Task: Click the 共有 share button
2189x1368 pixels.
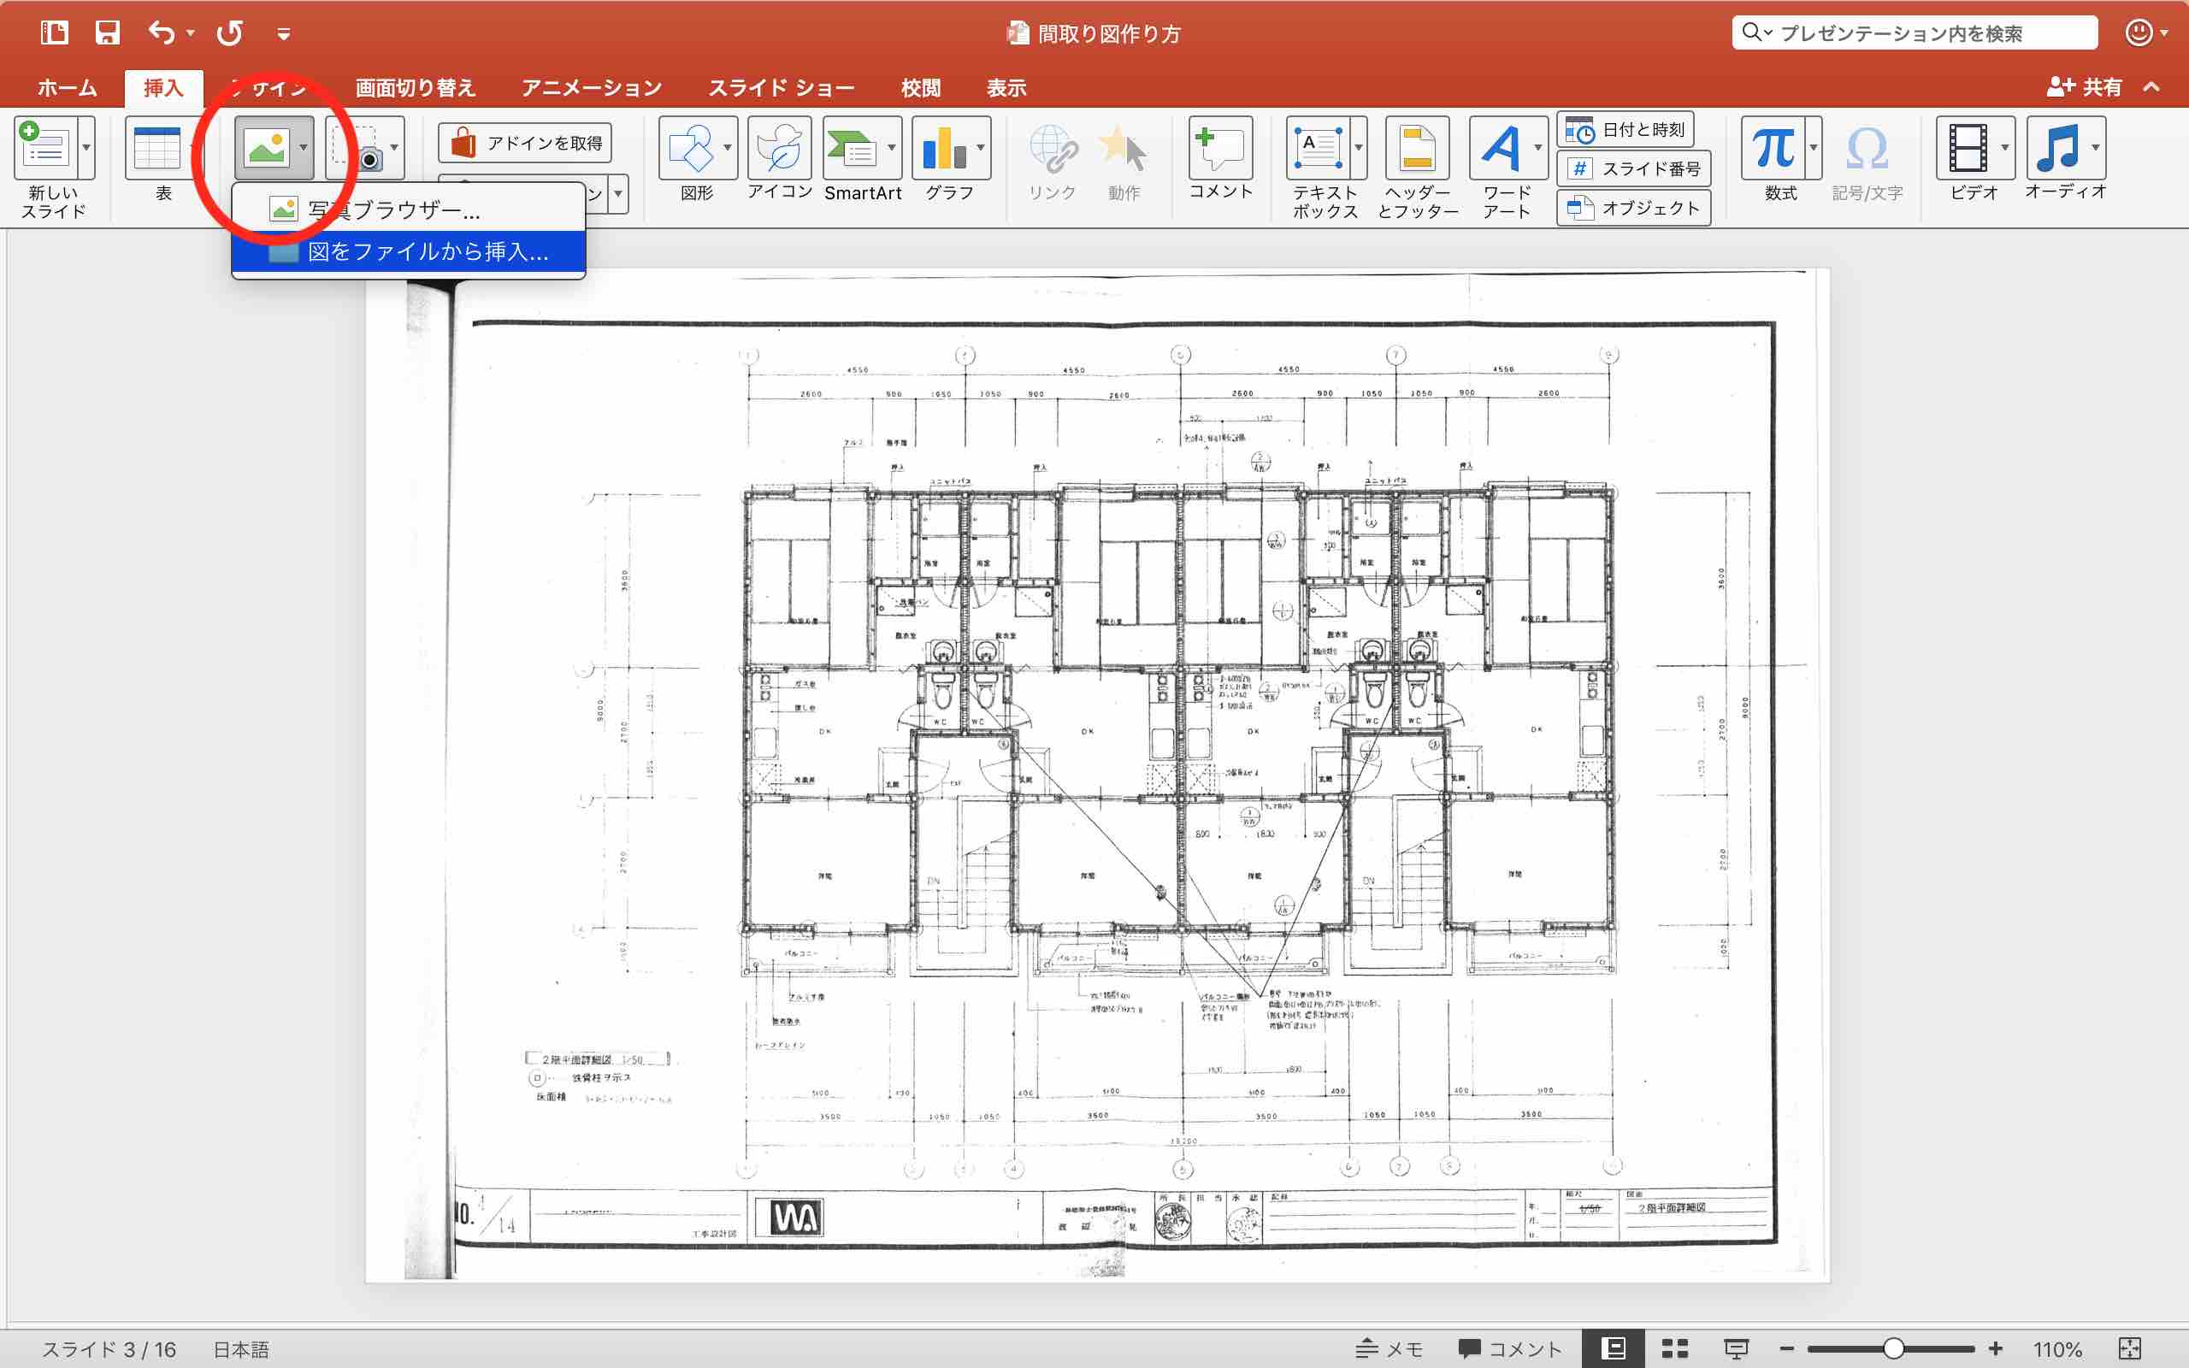Action: [2083, 87]
